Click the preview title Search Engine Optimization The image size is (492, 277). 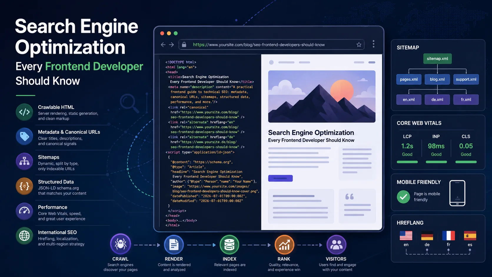coord(311,132)
